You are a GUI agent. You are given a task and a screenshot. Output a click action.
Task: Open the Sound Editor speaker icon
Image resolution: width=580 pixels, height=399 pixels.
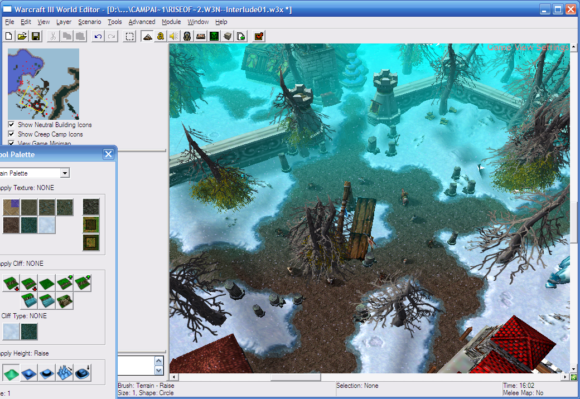(x=173, y=36)
